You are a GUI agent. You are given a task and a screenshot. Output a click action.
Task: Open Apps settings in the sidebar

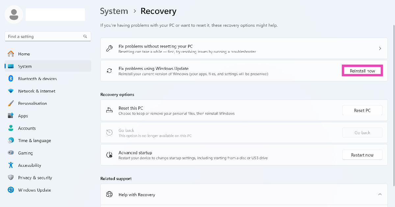pos(23,116)
